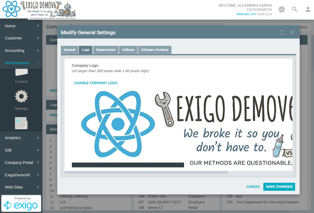
Task: Open the Settings gear in sidebar
Action: tap(21, 96)
